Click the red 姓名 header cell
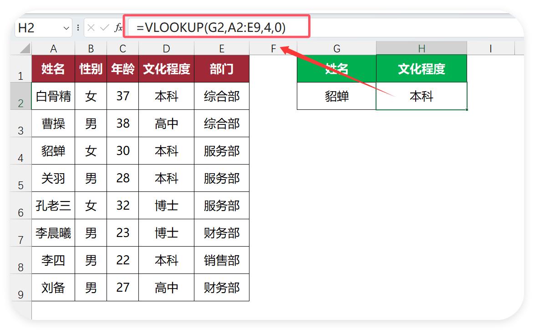This screenshot has width=534, height=330. 53,68
